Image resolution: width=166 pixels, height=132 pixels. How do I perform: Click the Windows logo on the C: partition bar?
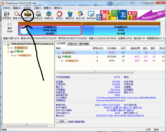pos(24,30)
